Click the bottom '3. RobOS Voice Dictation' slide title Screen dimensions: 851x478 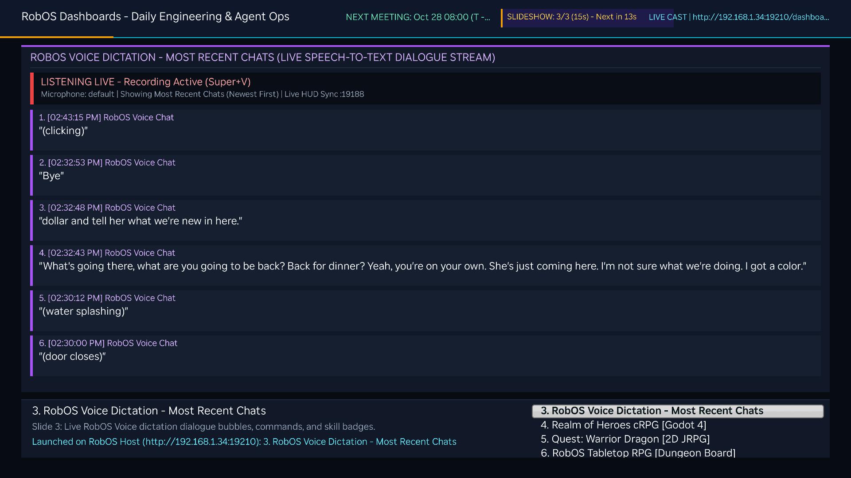149,411
